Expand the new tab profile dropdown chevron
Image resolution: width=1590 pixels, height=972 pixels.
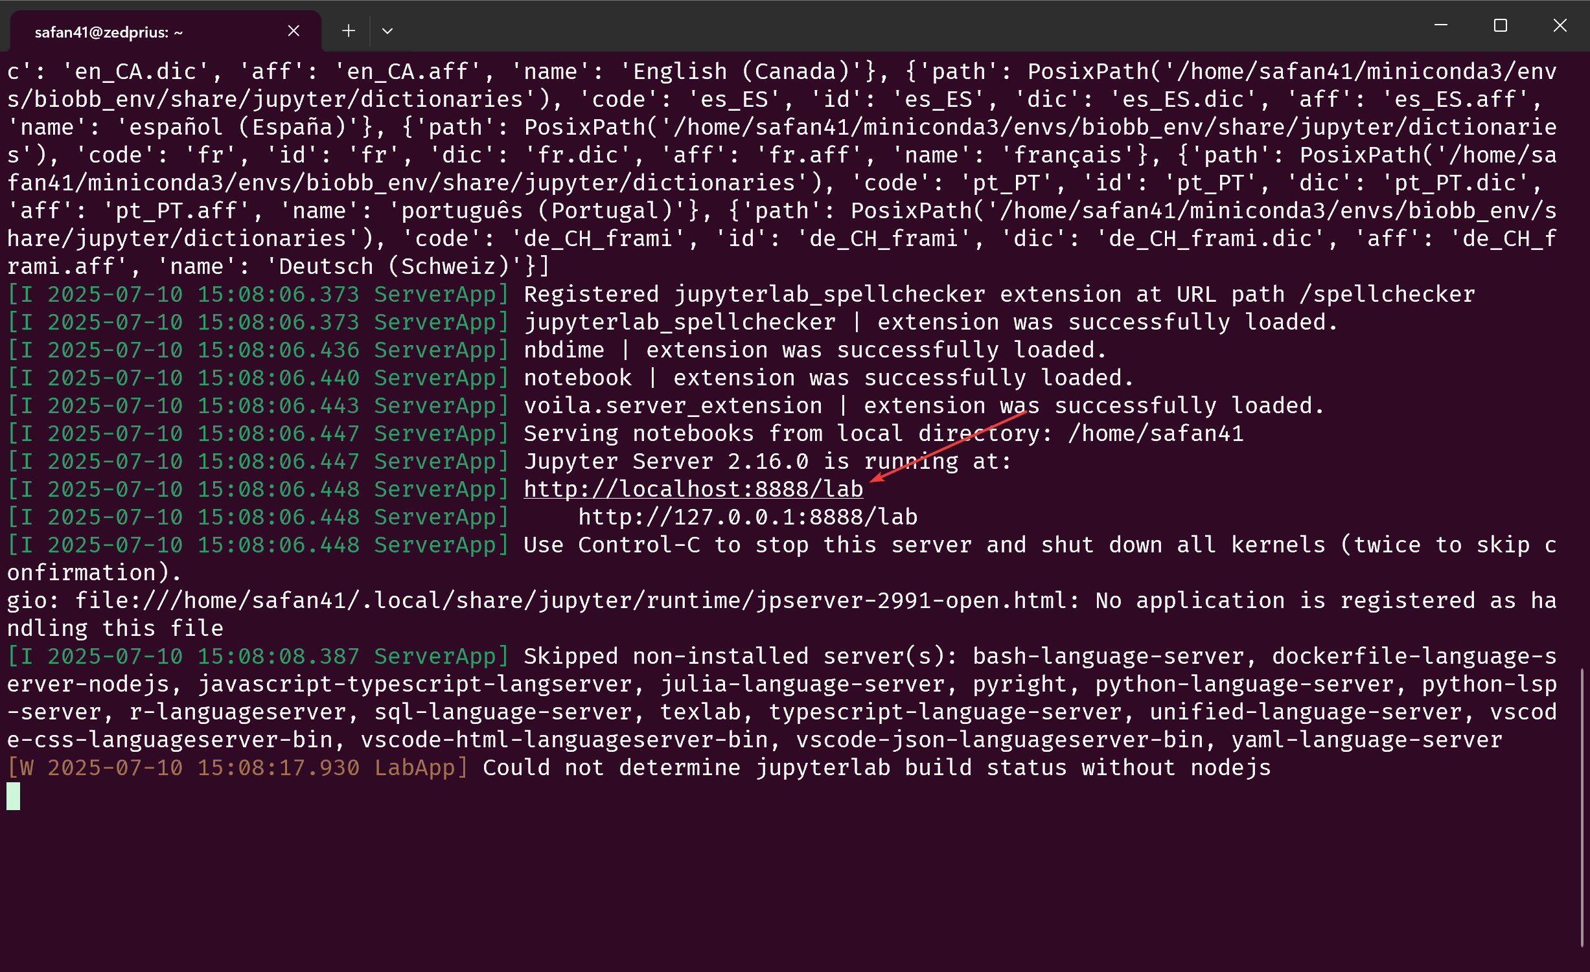tap(387, 30)
